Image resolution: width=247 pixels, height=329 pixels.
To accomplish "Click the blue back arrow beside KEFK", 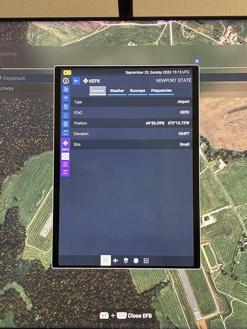I will pos(76,81).
